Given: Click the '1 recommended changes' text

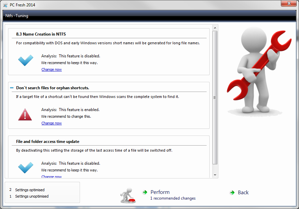Looking at the screenshot, I should click(173, 198).
